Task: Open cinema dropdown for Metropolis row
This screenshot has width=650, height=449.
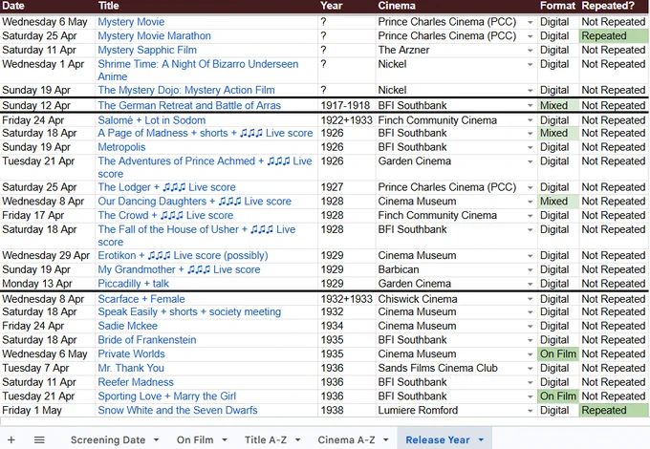Action: pyautogui.click(x=531, y=148)
